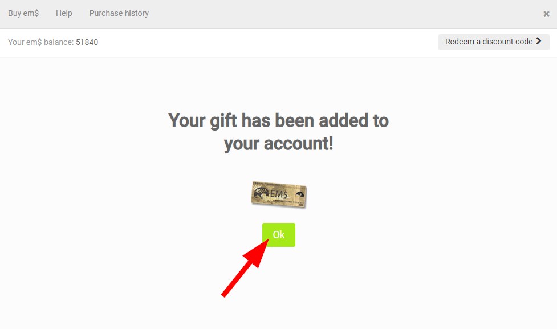The width and height of the screenshot is (557, 329).
Task: Click the chevron arrow beside Redeem
Action: pos(539,41)
